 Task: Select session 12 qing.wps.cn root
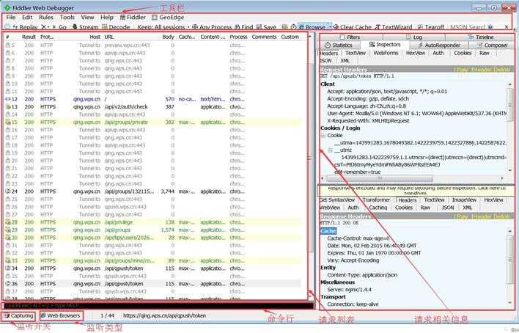tap(152, 99)
